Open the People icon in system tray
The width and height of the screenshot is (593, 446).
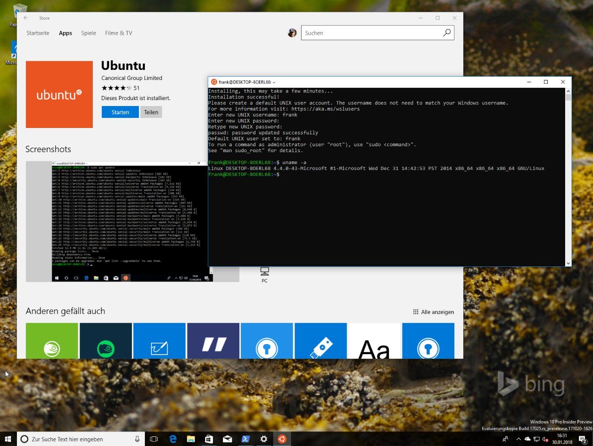(505, 439)
